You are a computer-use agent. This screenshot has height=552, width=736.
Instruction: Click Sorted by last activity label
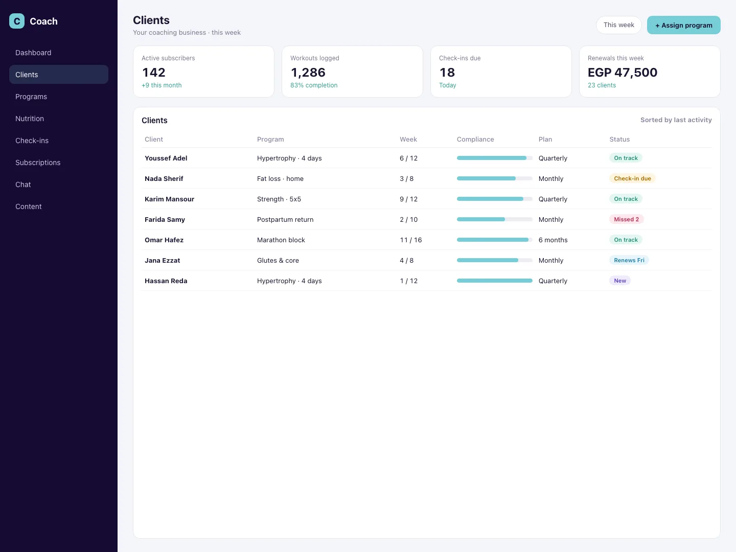[x=676, y=120]
